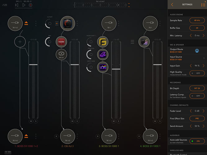
Task: Click the TB 1+2 OUT level meter
Action: 100,5
